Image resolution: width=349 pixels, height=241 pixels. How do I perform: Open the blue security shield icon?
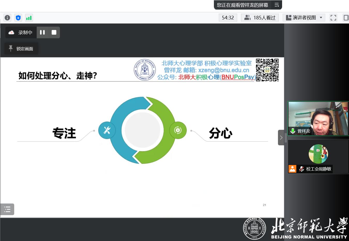coord(18,18)
